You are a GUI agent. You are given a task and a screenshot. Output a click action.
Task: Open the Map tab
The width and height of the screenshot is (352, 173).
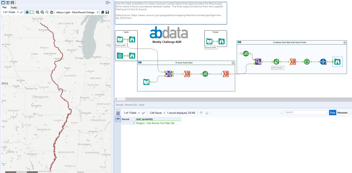(x=5, y=7)
